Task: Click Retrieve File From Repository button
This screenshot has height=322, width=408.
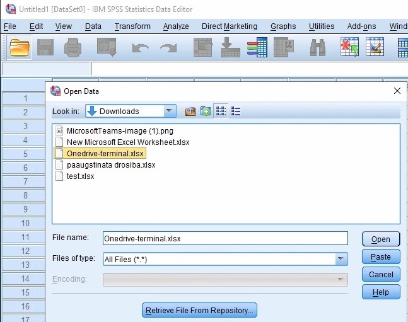Action: [199, 311]
